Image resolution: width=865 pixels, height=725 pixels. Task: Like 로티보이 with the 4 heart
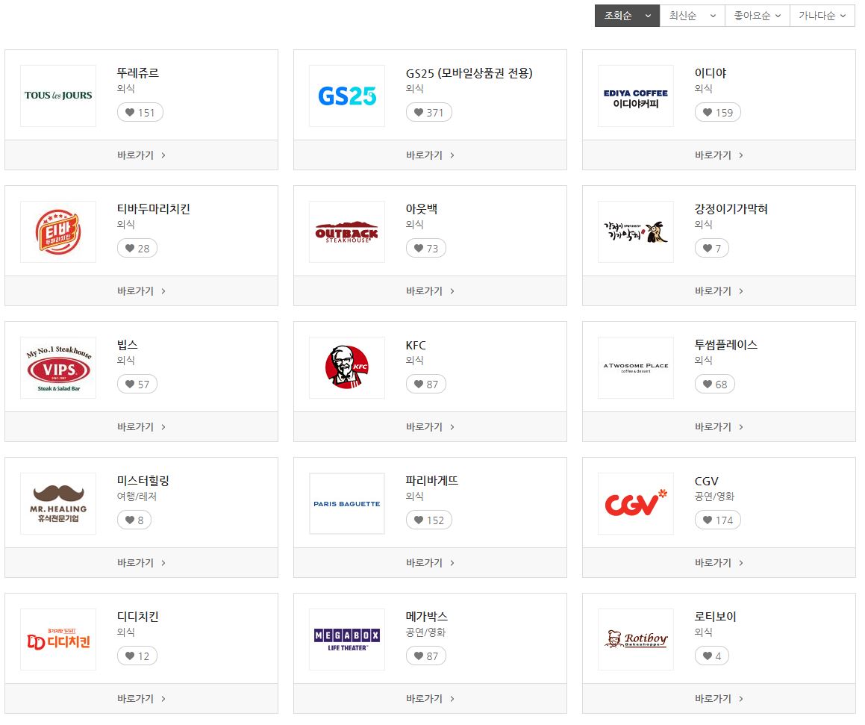(712, 656)
